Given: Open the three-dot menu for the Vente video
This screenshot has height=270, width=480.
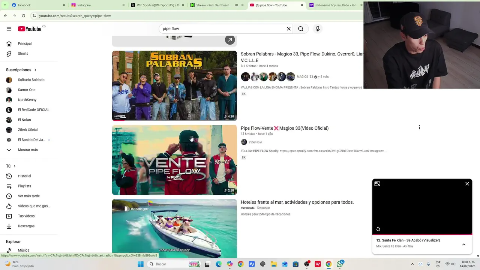Looking at the screenshot, I should [419, 127].
